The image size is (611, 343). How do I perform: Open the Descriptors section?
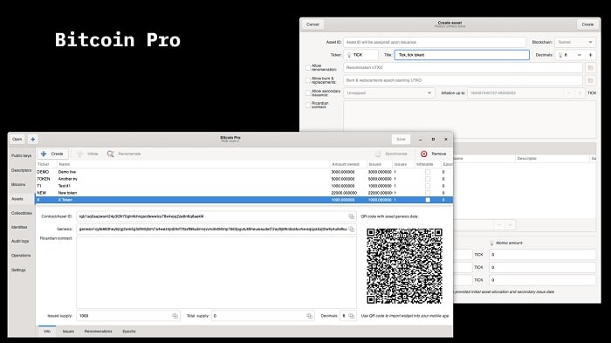pyautogui.click(x=22, y=170)
